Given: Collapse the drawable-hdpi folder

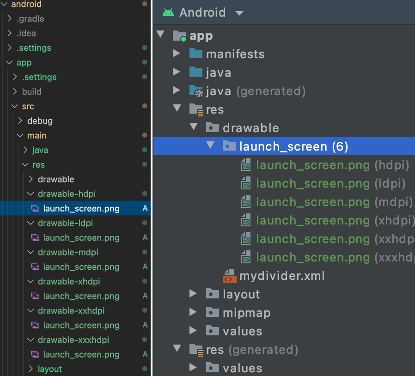Looking at the screenshot, I should coord(31,194).
